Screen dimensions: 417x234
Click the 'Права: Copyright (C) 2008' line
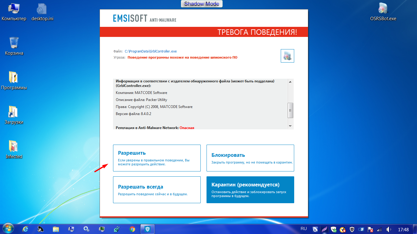point(154,107)
